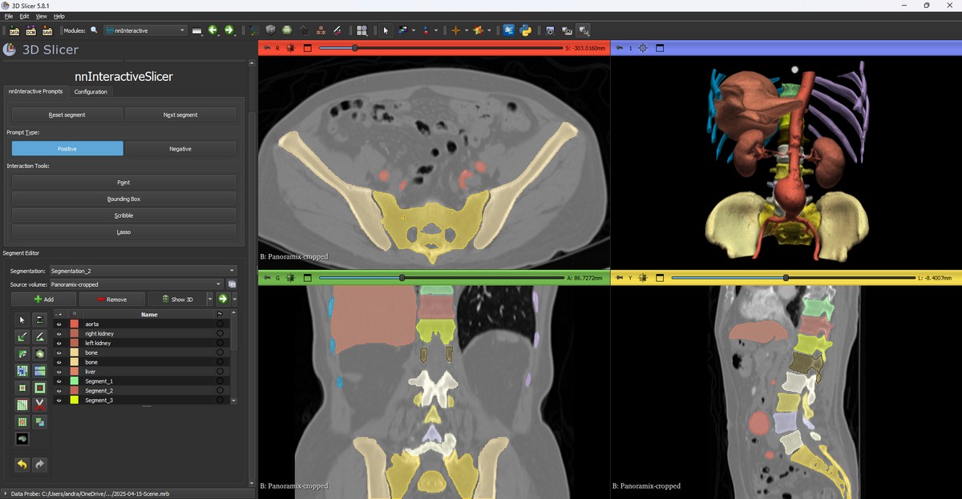Click the aorta color swatch
Image resolution: width=962 pixels, height=499 pixels.
(75, 324)
